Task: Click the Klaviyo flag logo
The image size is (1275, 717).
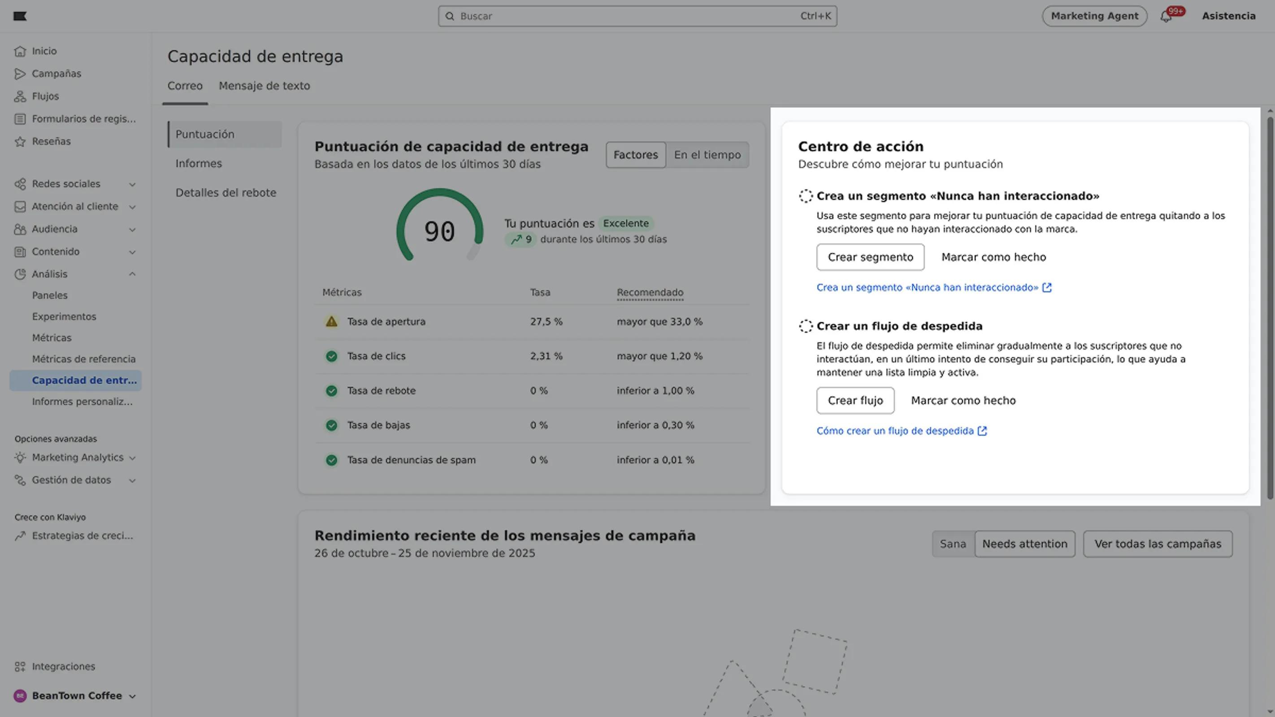Action: click(x=20, y=16)
